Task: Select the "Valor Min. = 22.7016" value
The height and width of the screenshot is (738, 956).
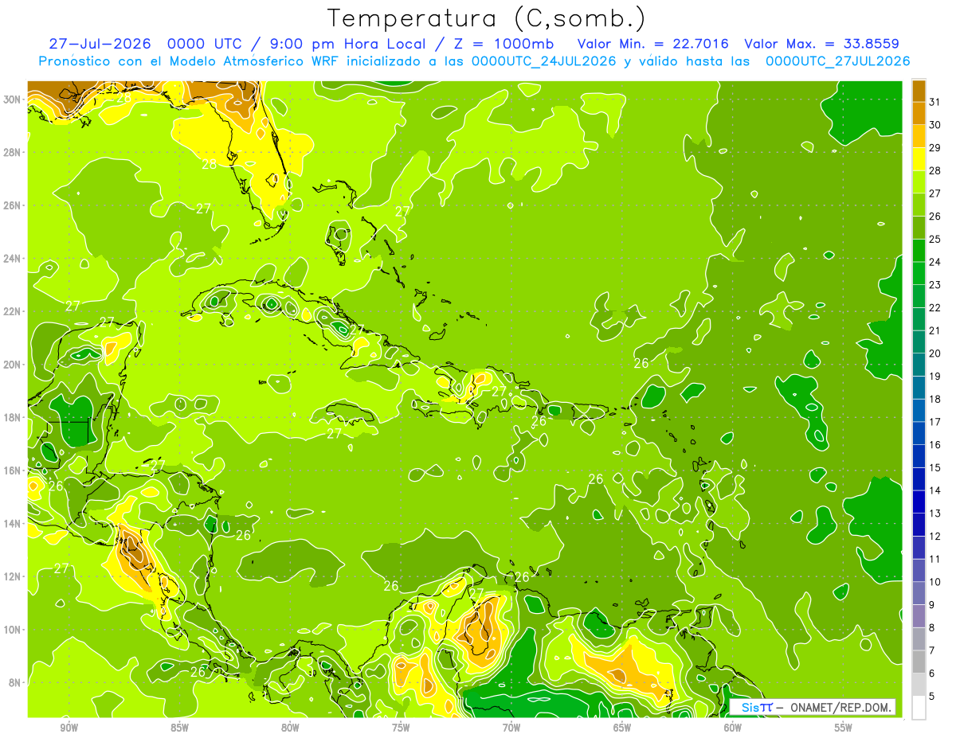Action: (653, 43)
